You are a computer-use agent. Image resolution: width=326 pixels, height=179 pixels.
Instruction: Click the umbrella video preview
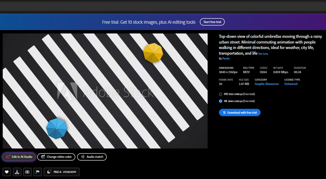click(105, 91)
